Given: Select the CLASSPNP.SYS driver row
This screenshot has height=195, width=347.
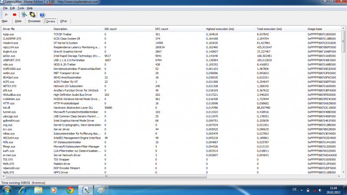Looking at the screenshot, I should click(x=171, y=39).
